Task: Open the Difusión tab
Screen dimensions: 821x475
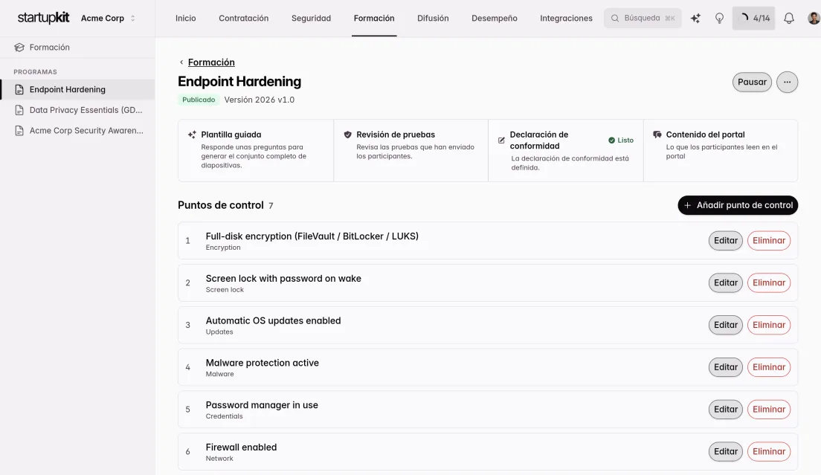Action: (x=433, y=18)
